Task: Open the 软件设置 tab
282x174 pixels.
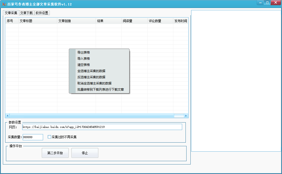Action: (x=42, y=13)
